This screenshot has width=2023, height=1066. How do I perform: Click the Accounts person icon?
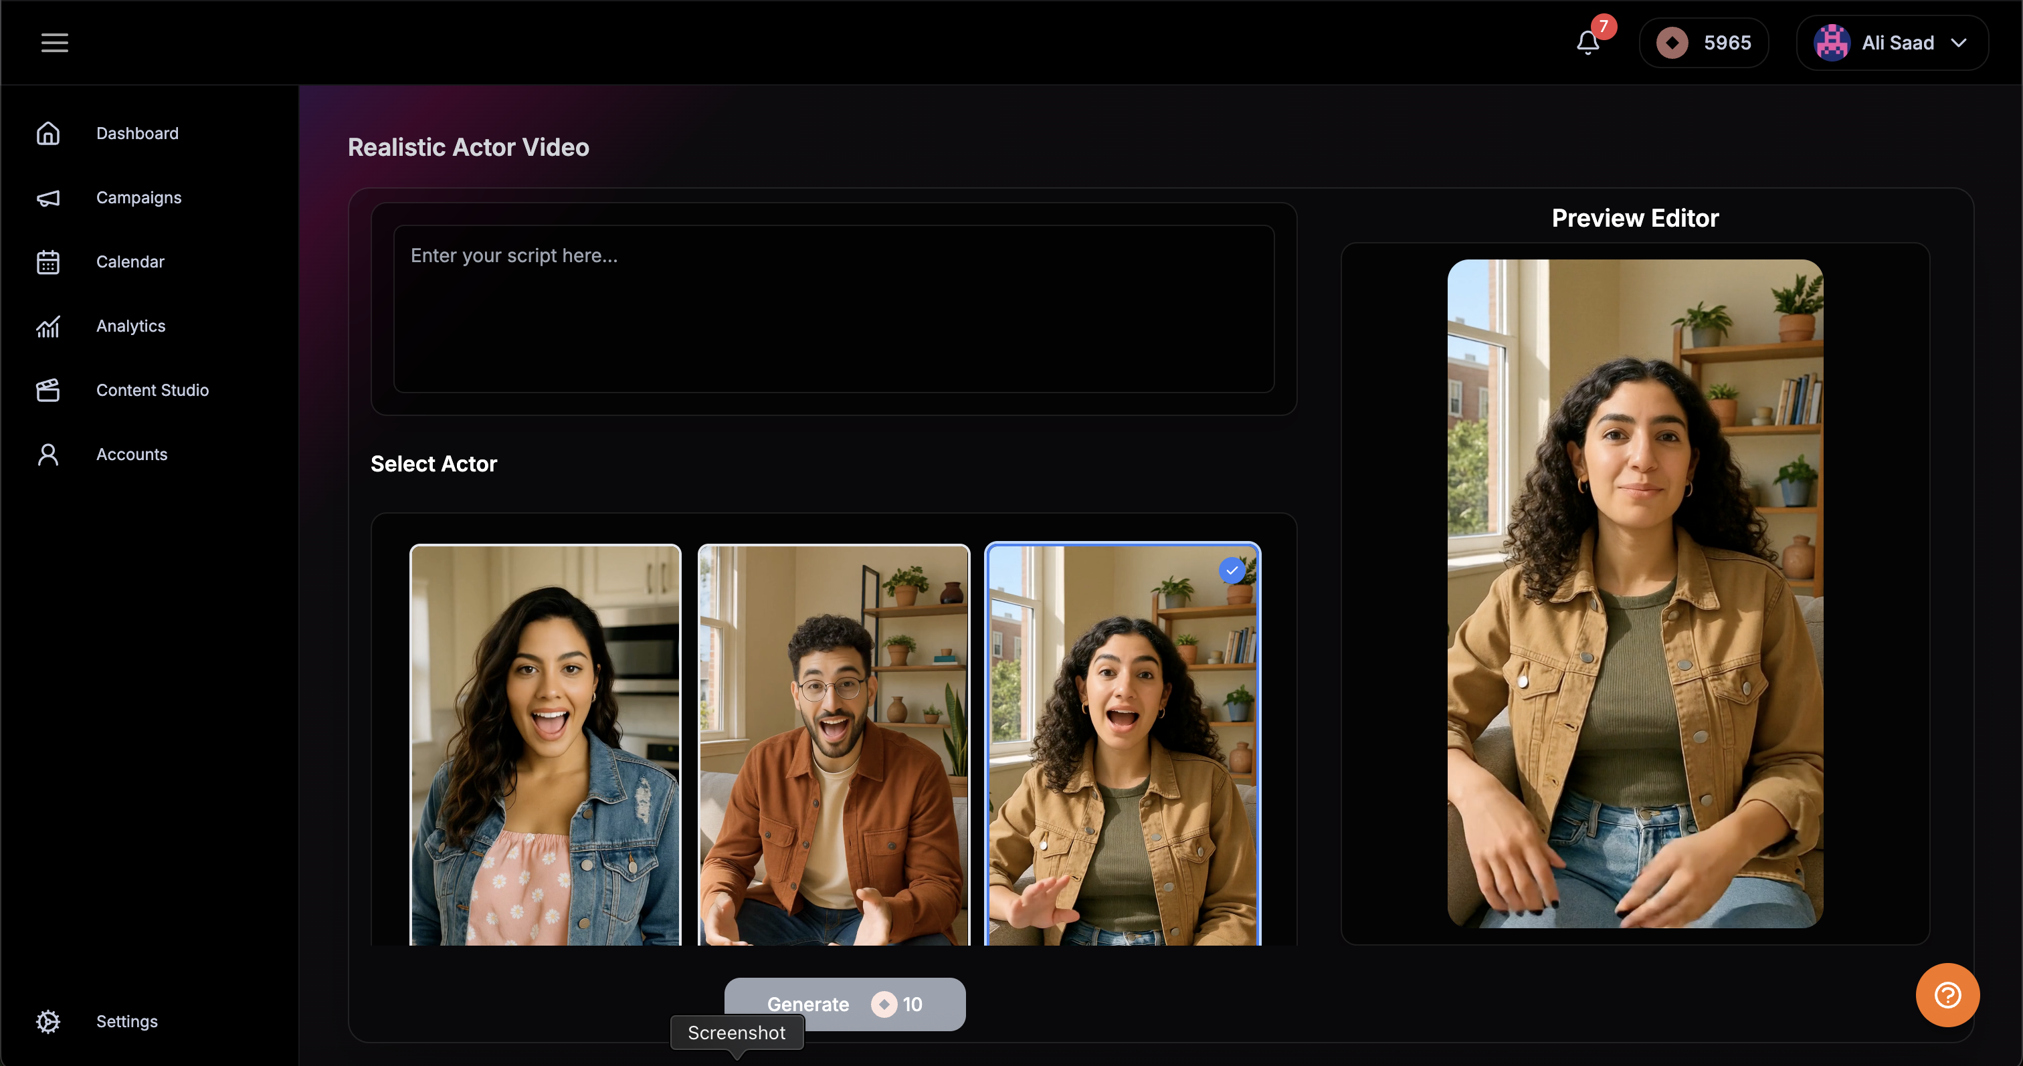point(48,455)
